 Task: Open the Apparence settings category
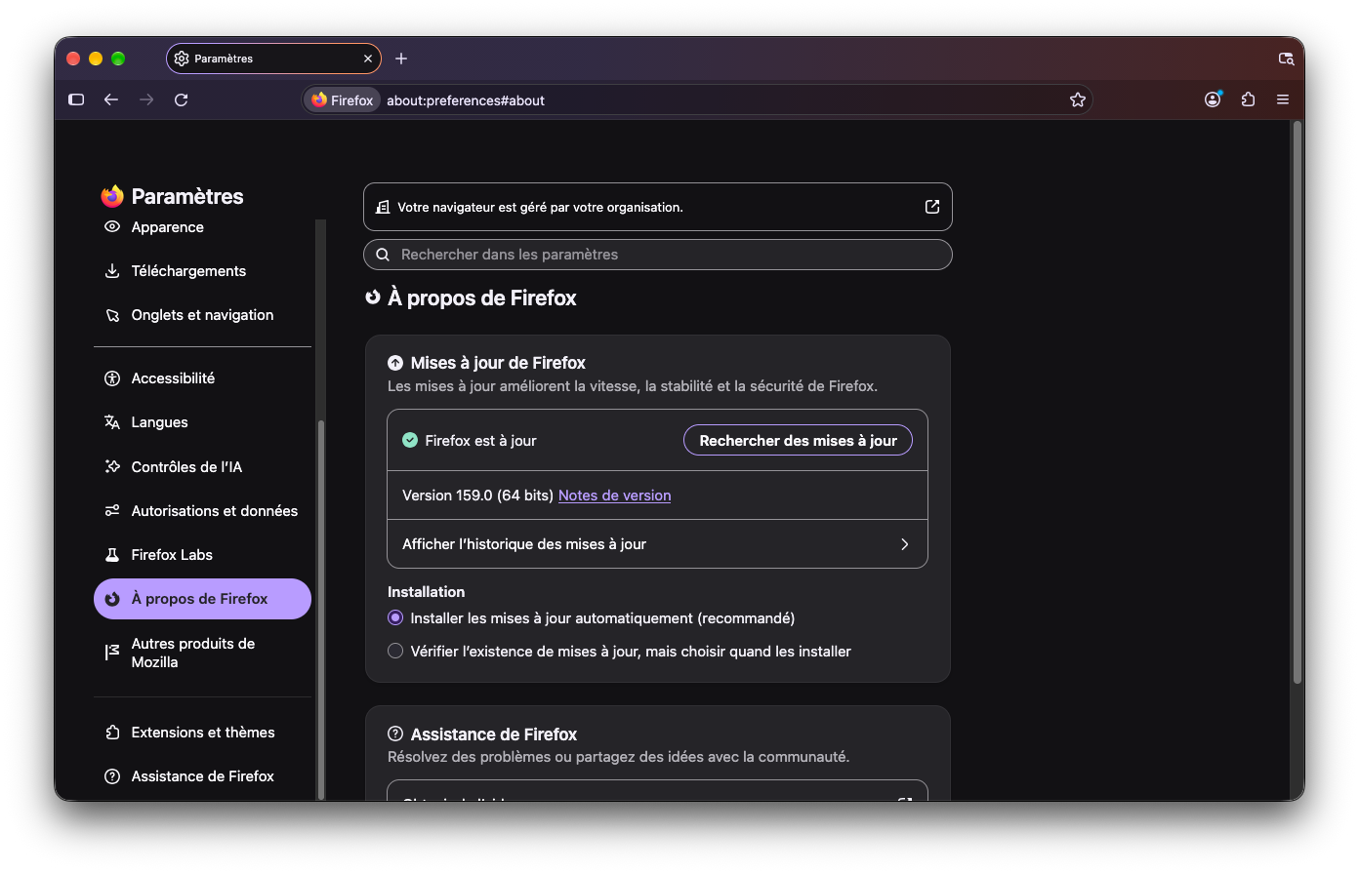(202, 227)
